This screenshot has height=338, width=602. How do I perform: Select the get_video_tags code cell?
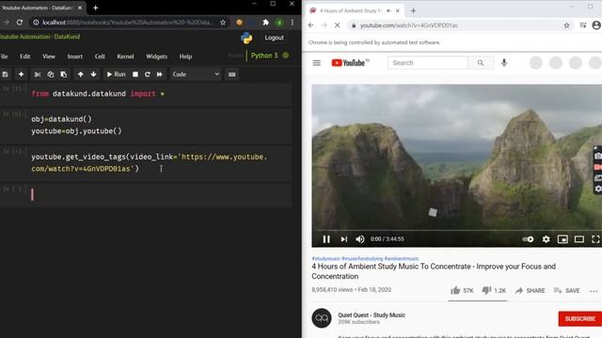(x=160, y=162)
